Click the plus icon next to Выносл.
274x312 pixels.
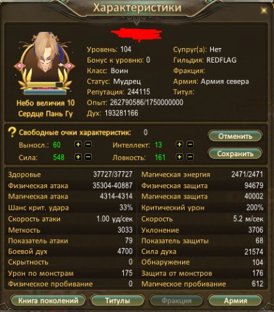[78, 145]
